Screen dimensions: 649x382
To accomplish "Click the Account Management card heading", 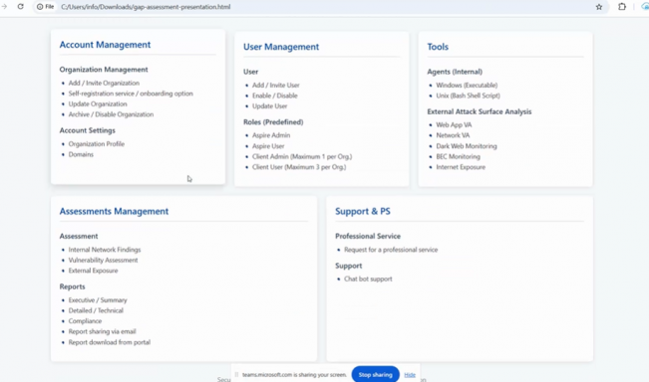I will click(x=105, y=45).
